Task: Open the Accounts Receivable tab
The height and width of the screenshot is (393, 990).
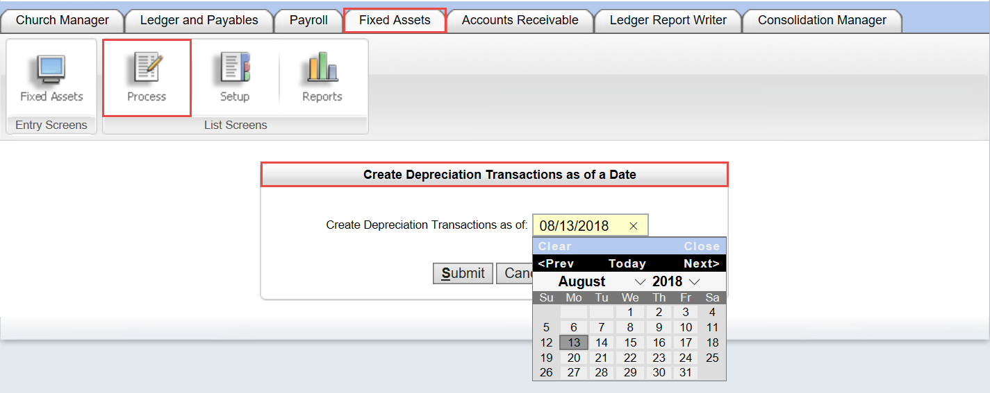Action: pos(520,20)
